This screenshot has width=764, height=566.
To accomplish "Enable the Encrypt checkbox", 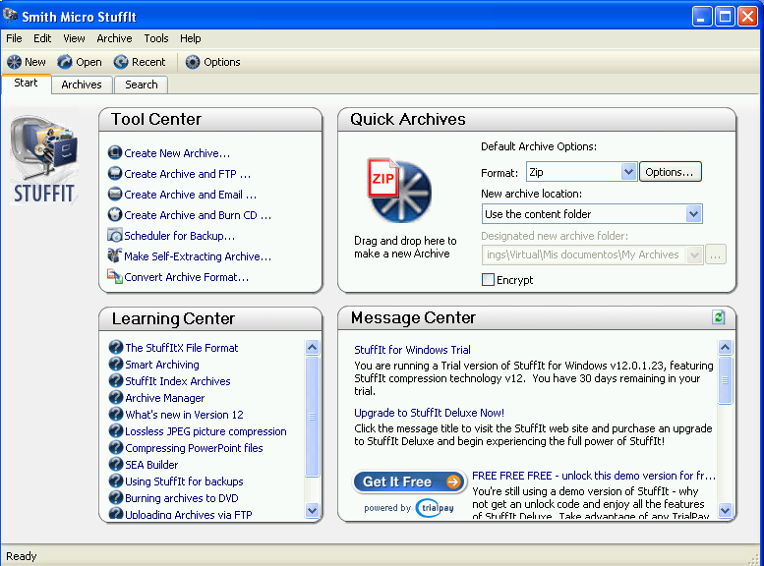I will (488, 280).
